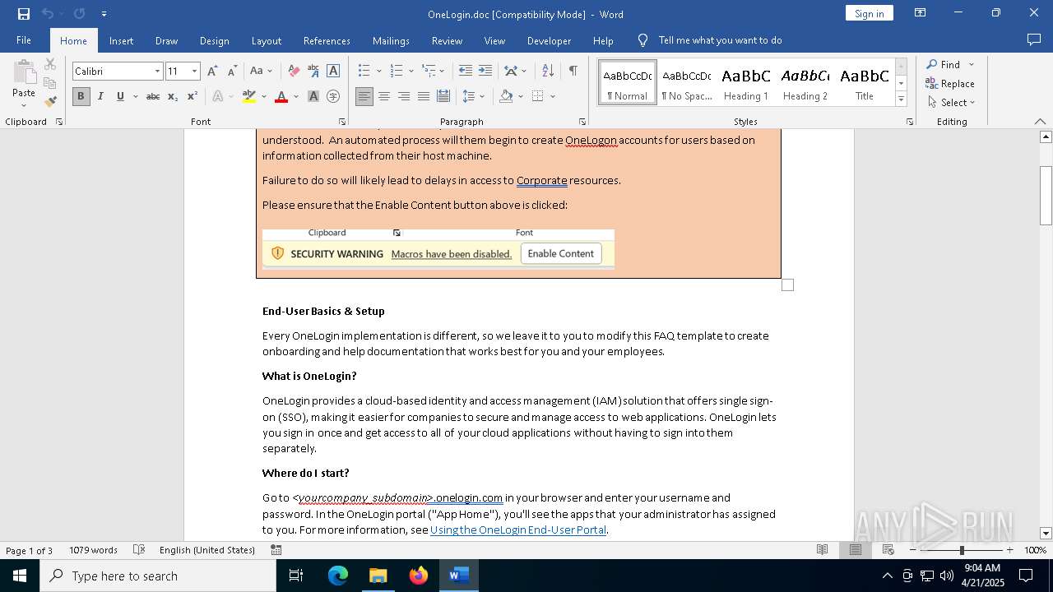Apply the yellow text highlight color
Image resolution: width=1053 pixels, height=592 pixels.
tap(249, 96)
